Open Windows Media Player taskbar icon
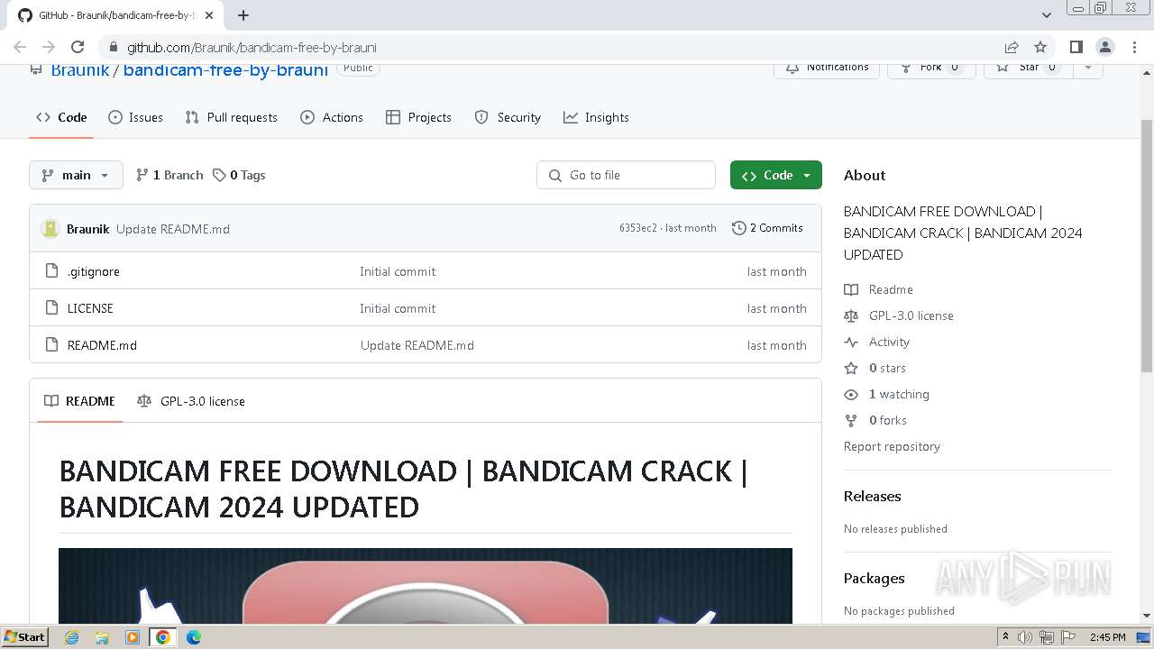The width and height of the screenshot is (1154, 649). pos(133,637)
